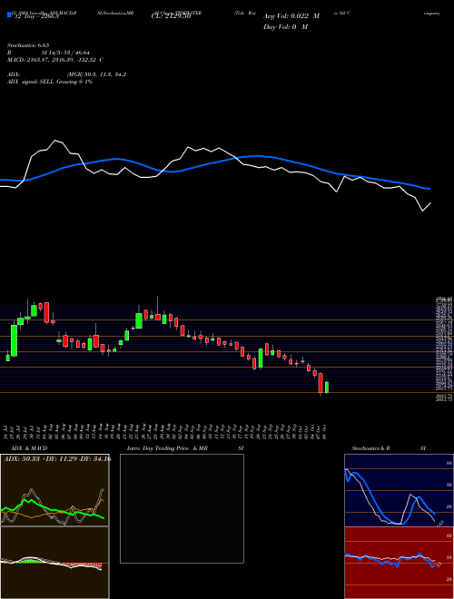454x599 pixels.
Task: Open the MACD histogram panel
Action: [x=54, y=563]
